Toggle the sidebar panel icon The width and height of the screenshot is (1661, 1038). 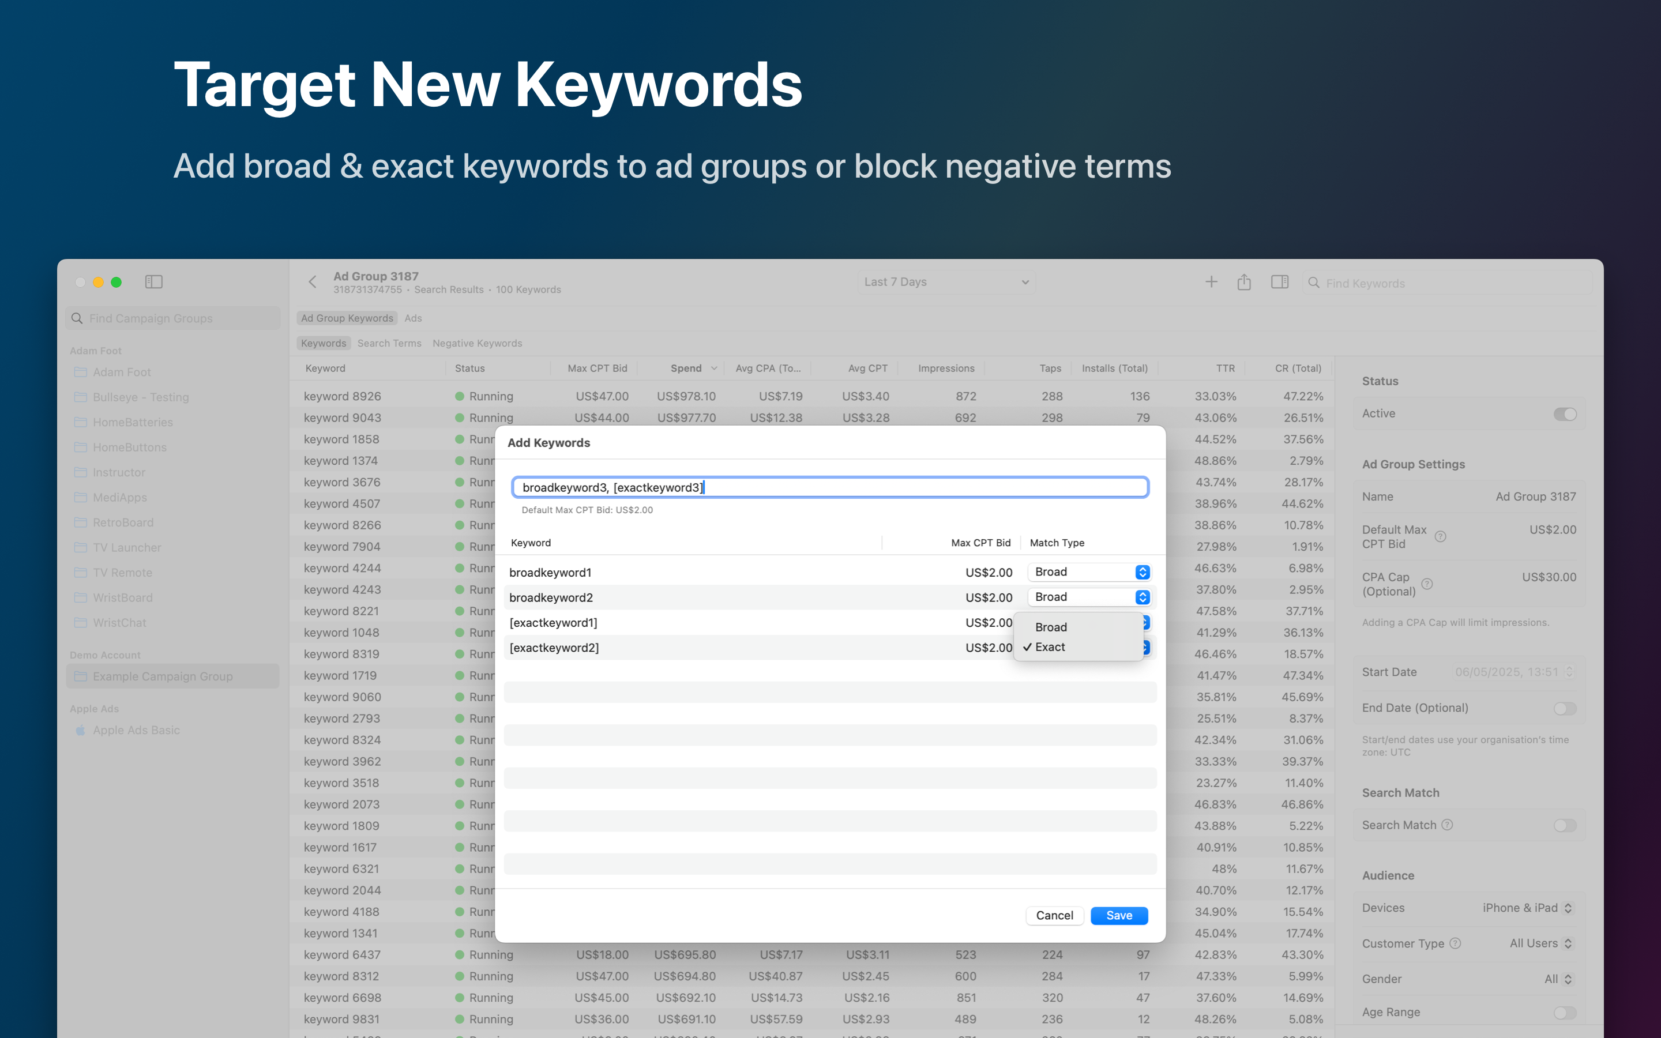click(x=154, y=281)
